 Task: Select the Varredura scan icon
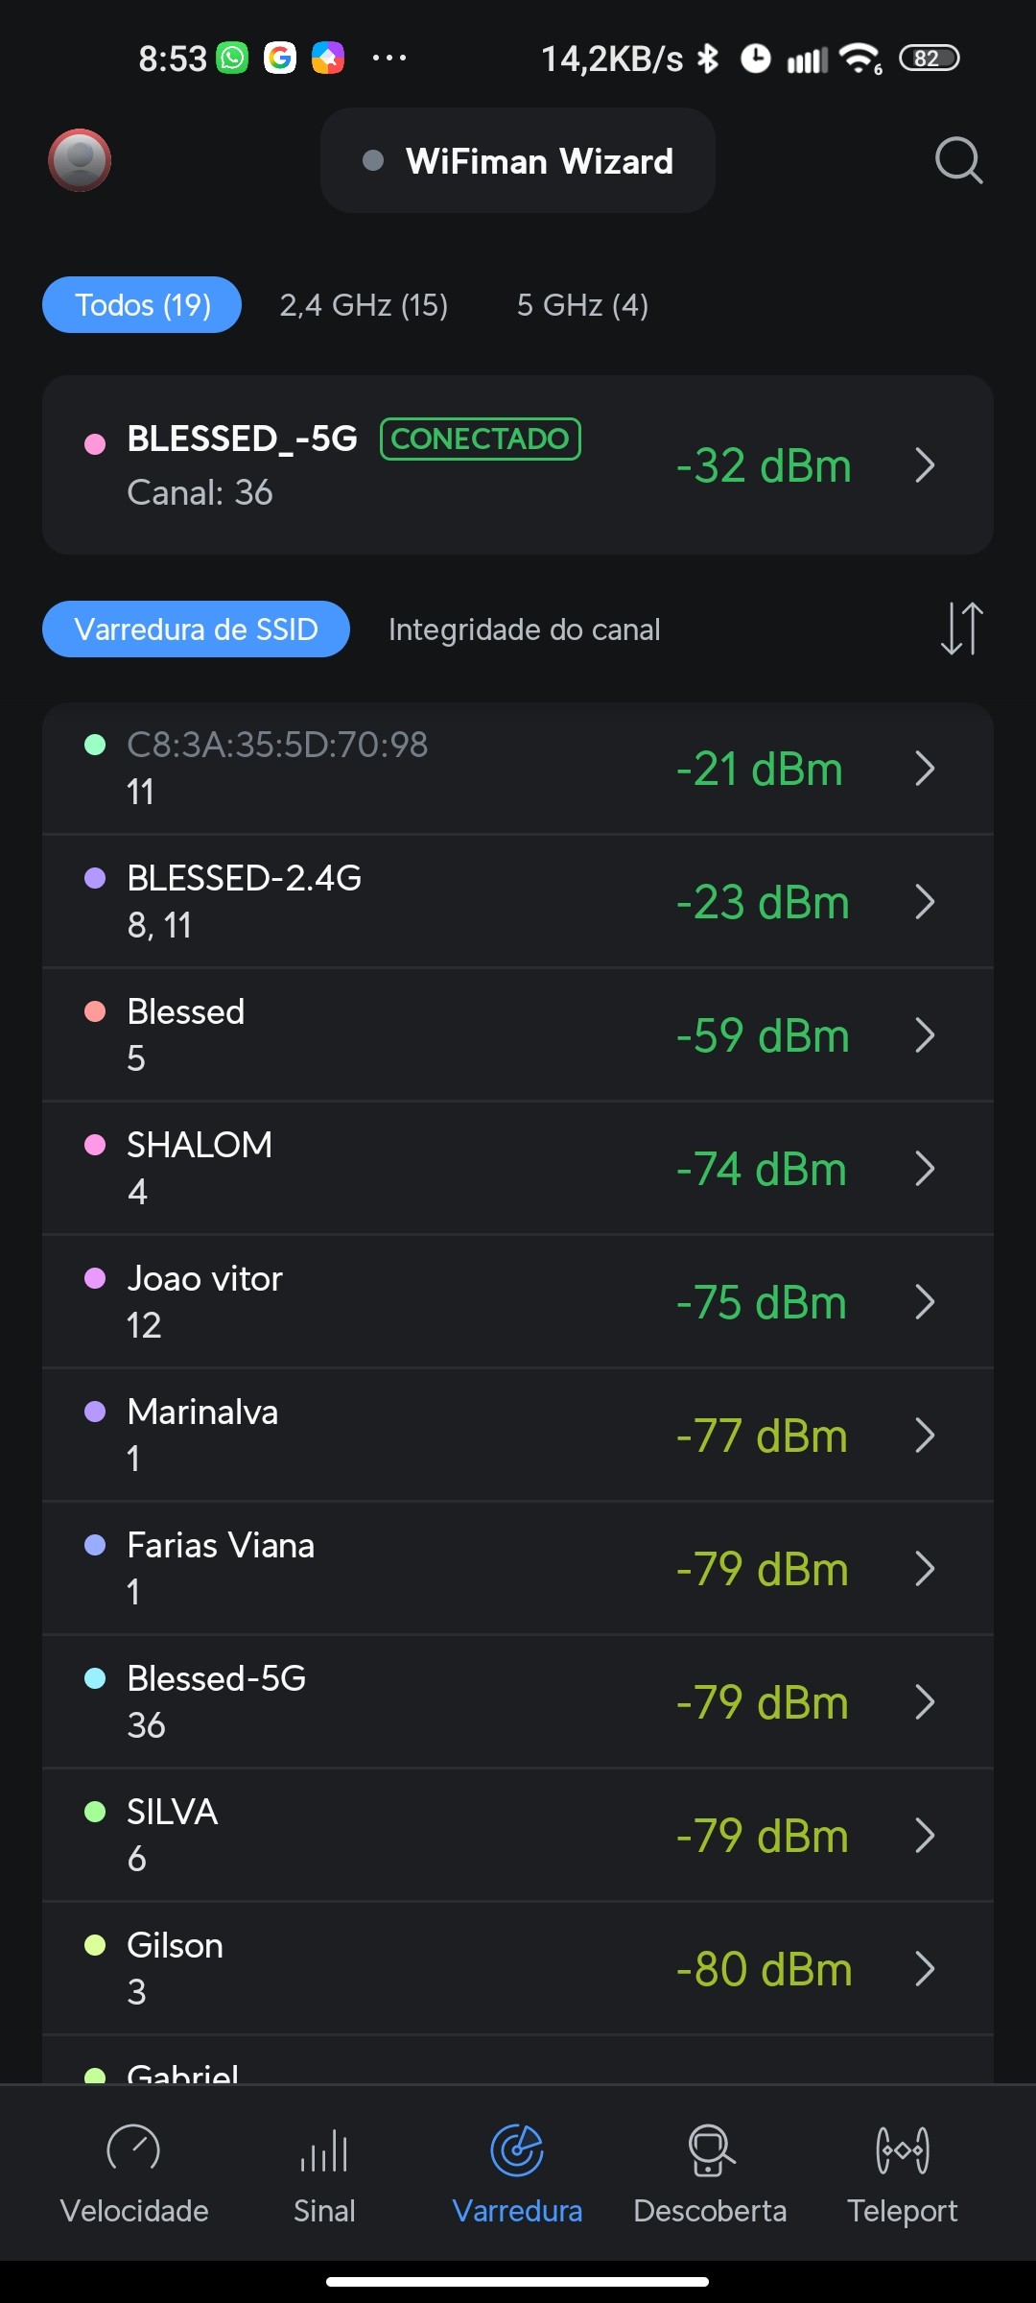tap(517, 2151)
